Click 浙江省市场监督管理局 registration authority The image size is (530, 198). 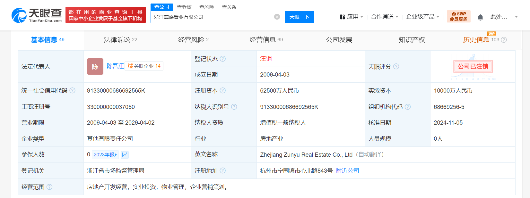(x=116, y=171)
